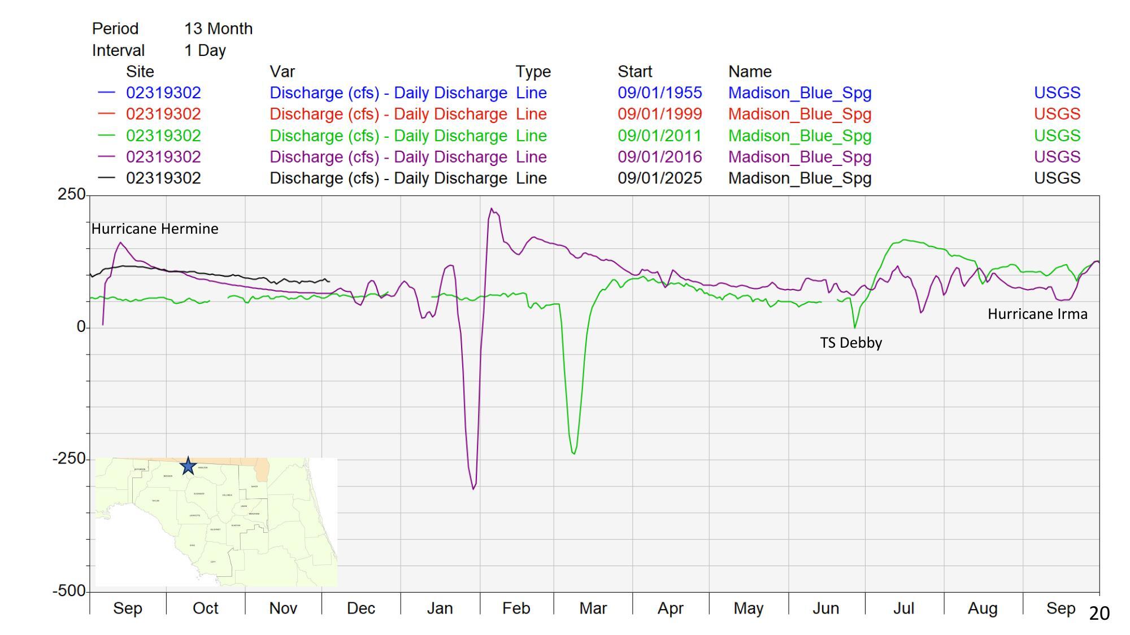Click the Site column header

pyautogui.click(x=140, y=72)
